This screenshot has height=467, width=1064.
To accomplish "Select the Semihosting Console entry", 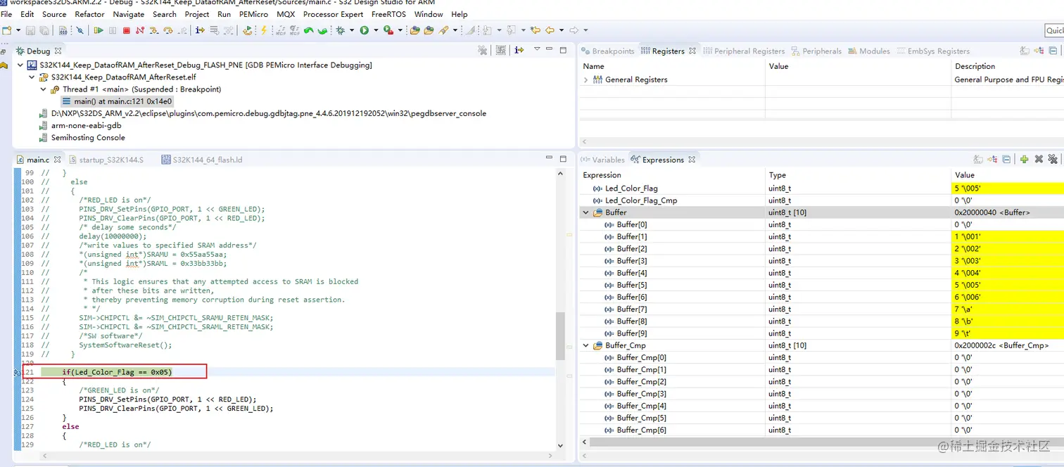I will click(x=82, y=138).
